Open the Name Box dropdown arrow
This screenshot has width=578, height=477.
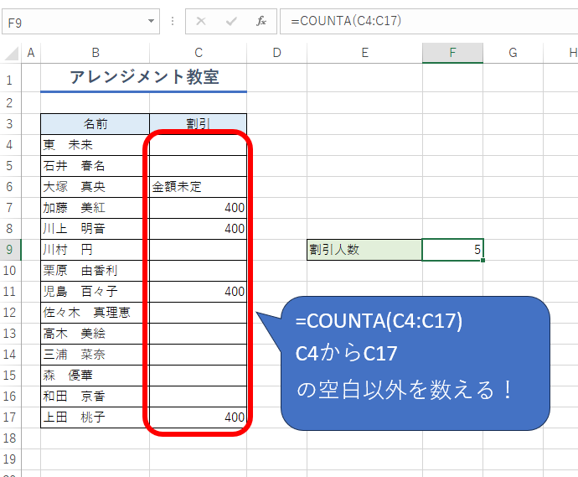pos(151,22)
